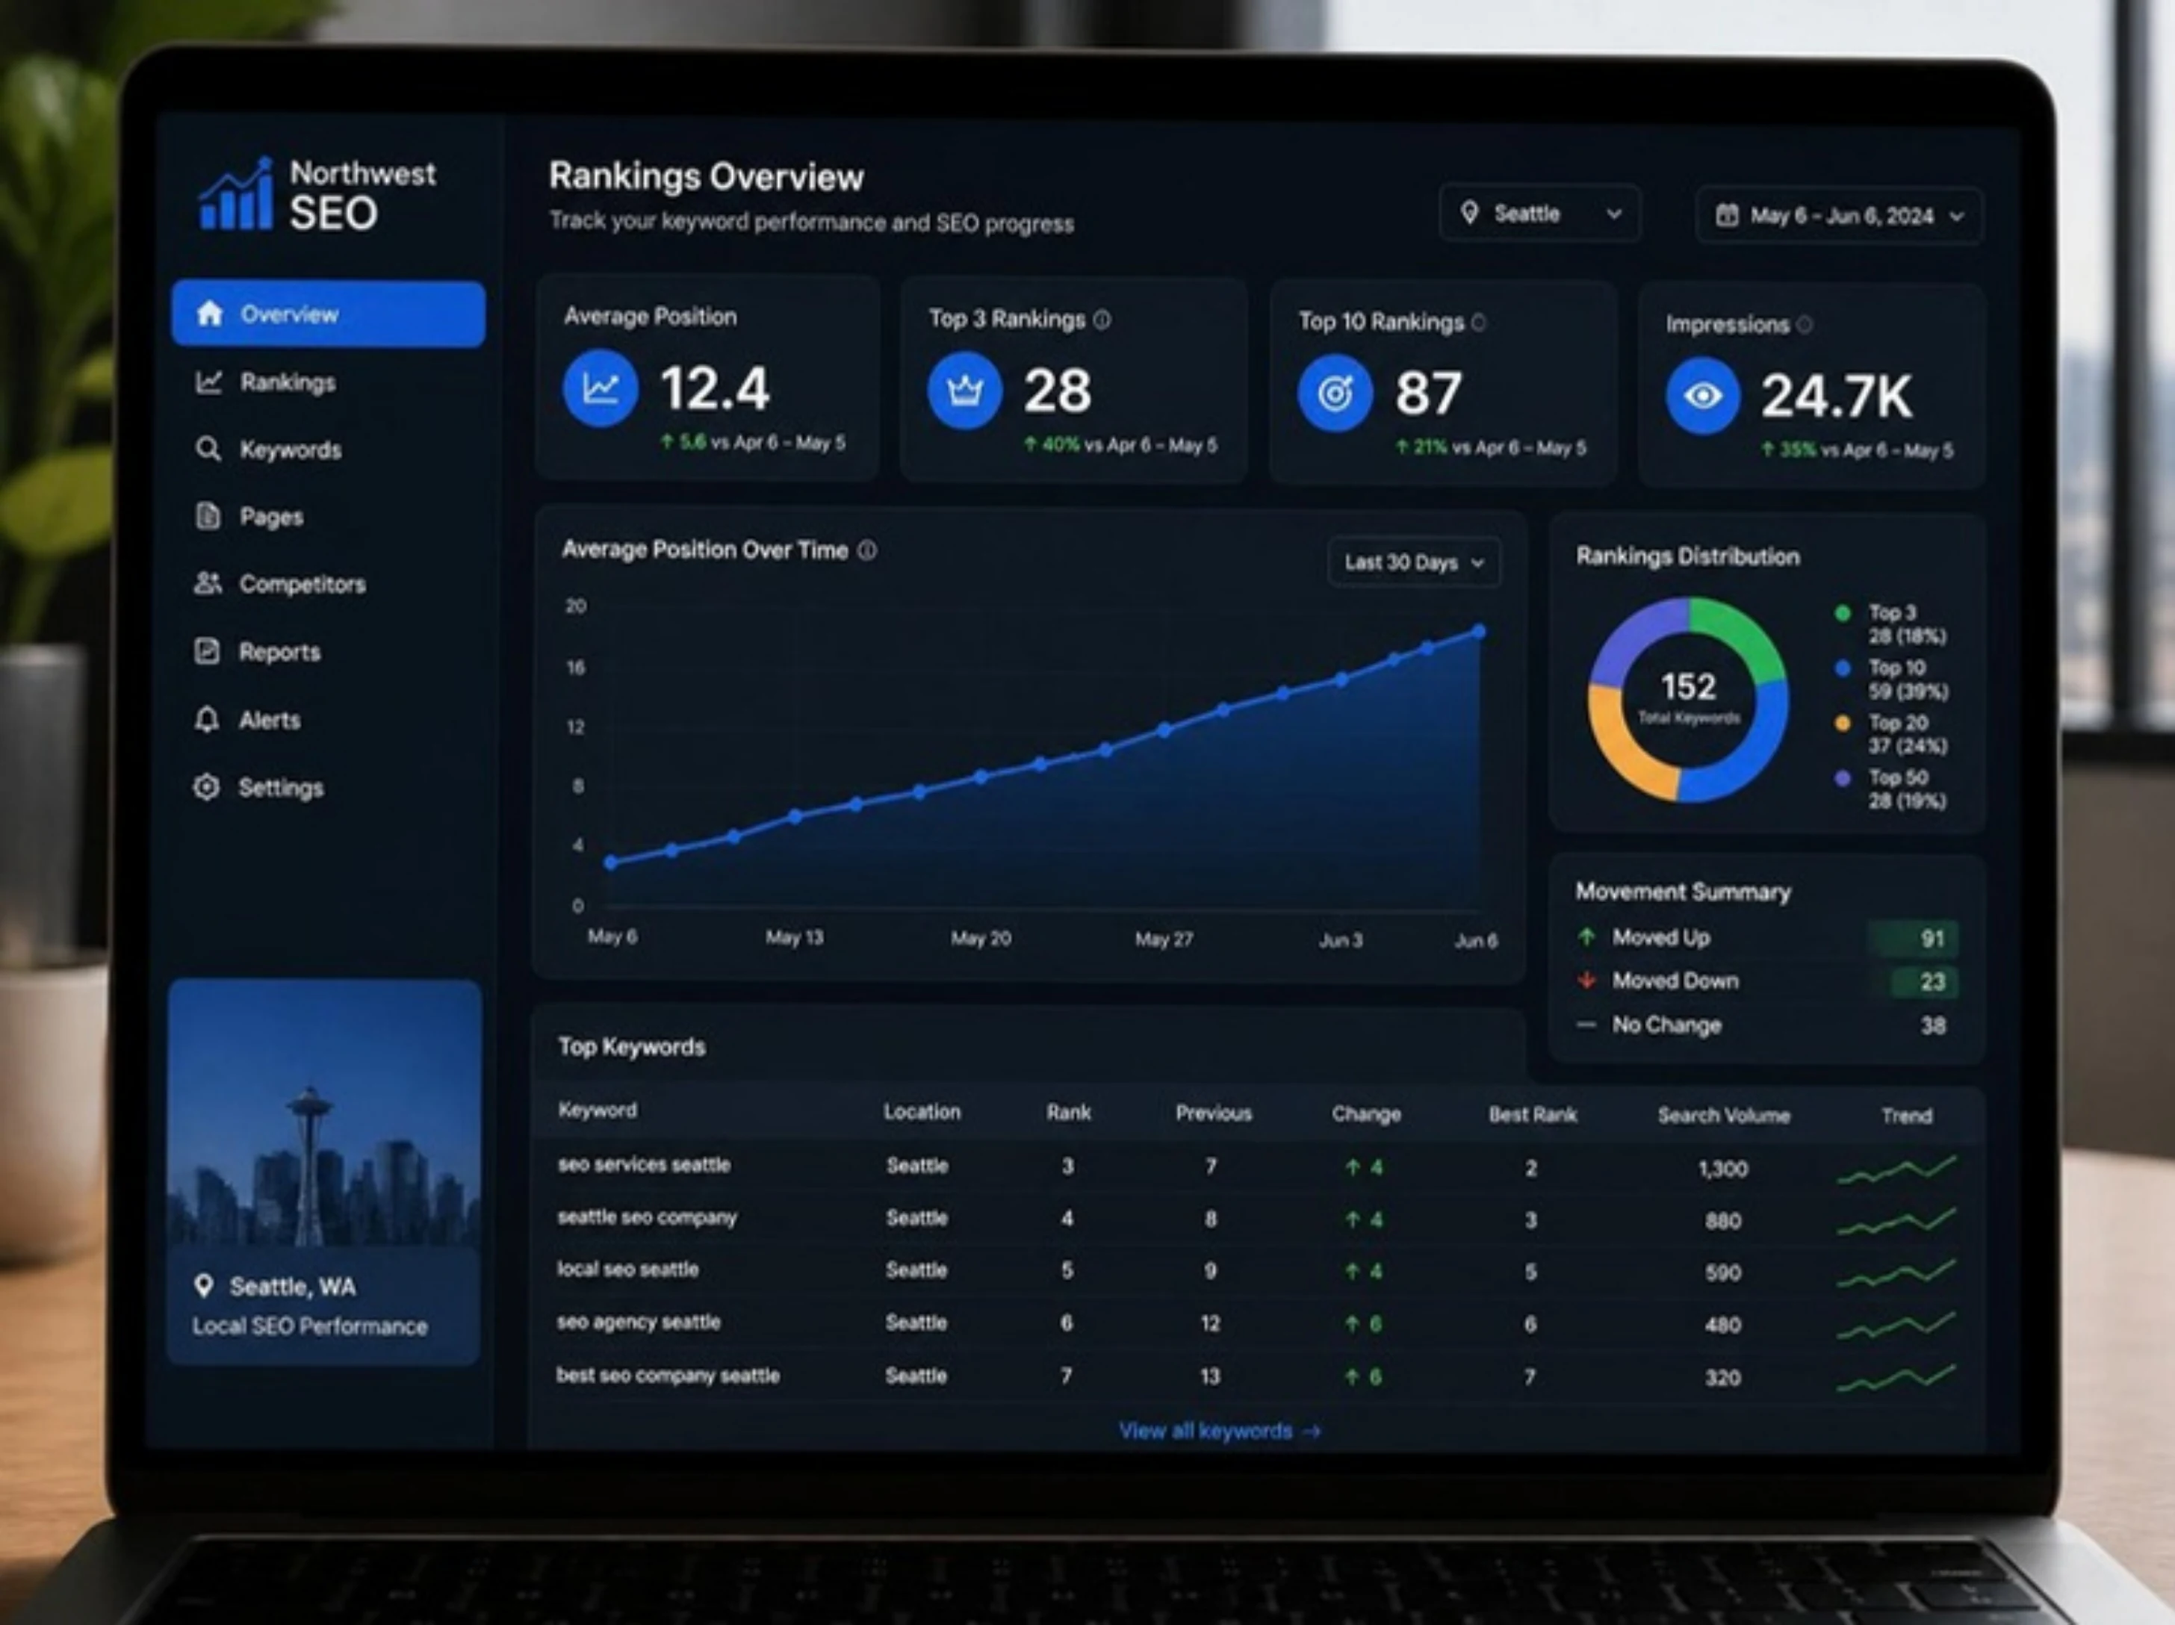Click the 1,300 search volume value
The width and height of the screenshot is (2175, 1625).
(1722, 1169)
